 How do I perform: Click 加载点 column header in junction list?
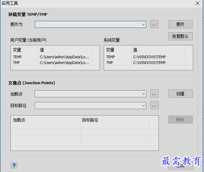point(46,120)
